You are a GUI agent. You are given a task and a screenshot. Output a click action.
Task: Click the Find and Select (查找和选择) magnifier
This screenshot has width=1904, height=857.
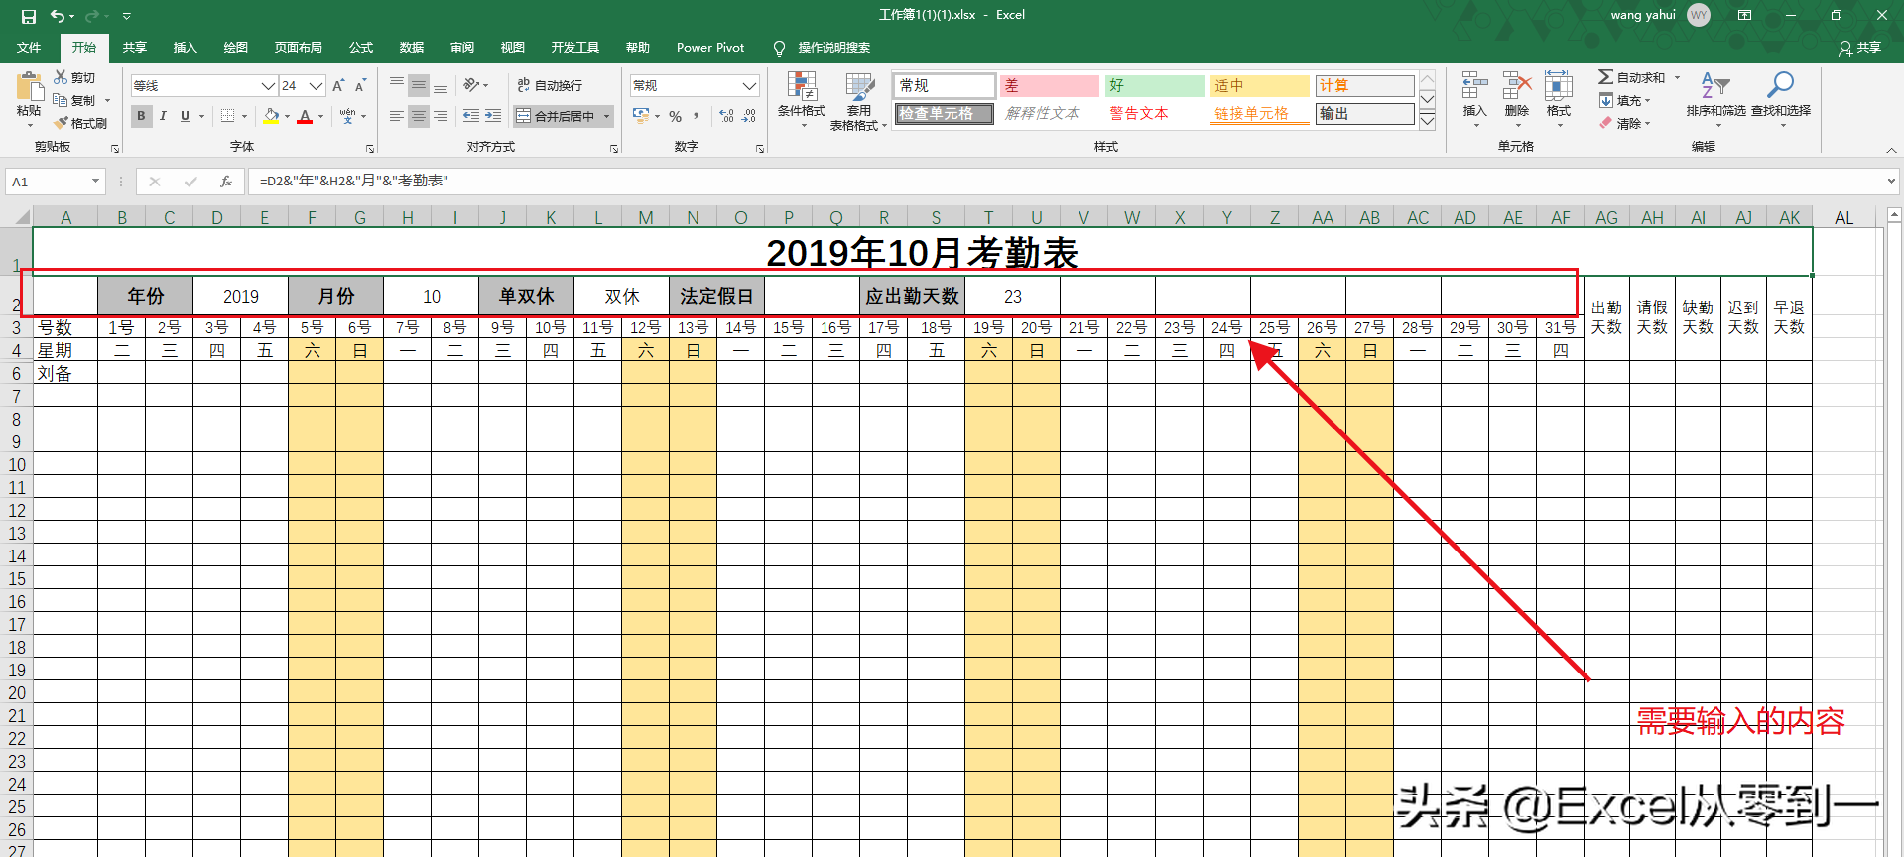1780,86
